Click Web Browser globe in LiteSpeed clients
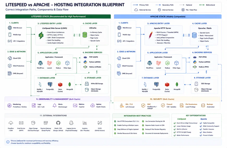This screenshot has width=227, height=148. pos(10,28)
